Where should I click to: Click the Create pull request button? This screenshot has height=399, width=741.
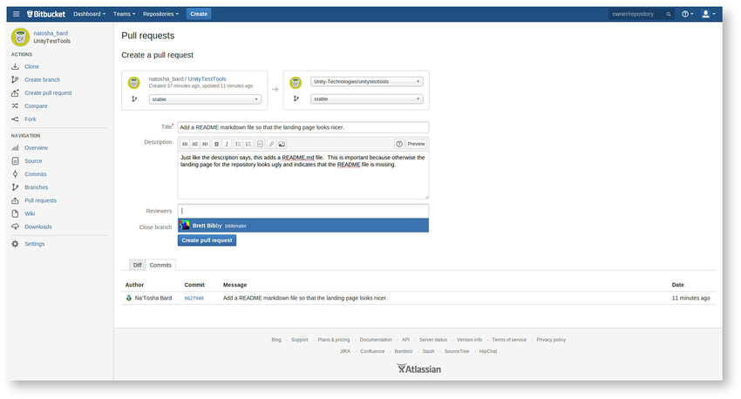207,240
